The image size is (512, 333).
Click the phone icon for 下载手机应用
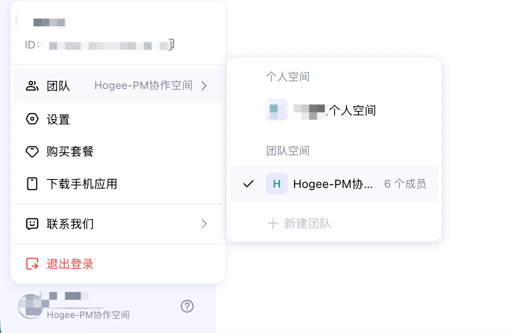coord(32,184)
